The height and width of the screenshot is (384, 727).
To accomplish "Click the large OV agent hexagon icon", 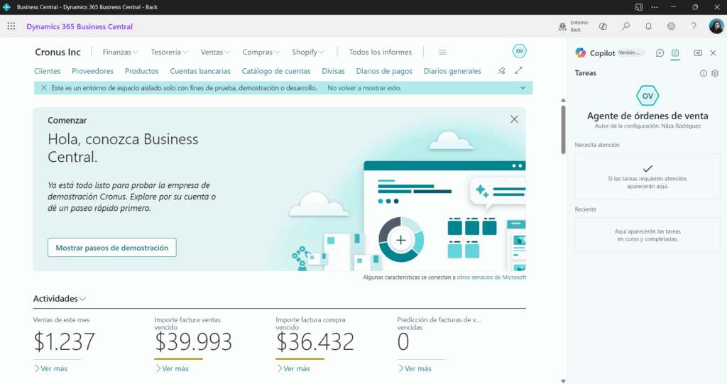I will click(647, 96).
